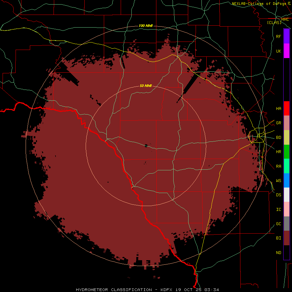The width and height of the screenshot is (292, 292).
Task: Click the GR pinkish legend swatch
Action: click(x=286, y=123)
